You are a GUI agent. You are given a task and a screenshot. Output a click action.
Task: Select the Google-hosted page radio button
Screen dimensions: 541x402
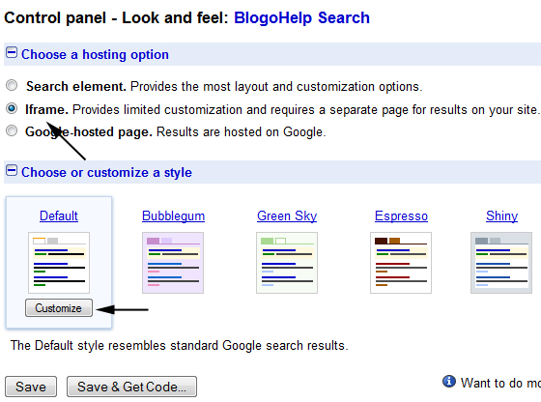12,130
